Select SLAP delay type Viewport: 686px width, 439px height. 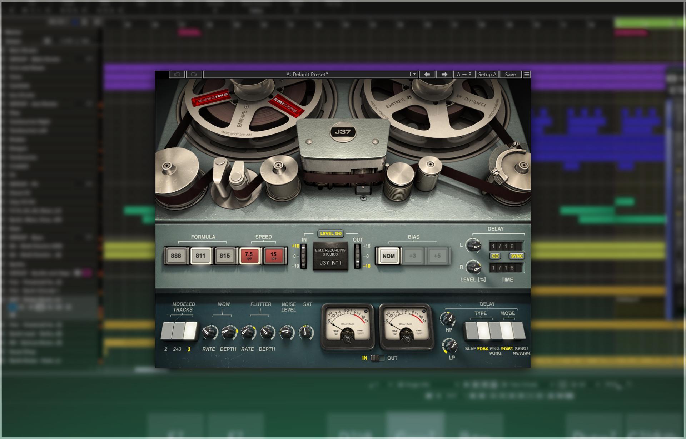click(x=472, y=331)
